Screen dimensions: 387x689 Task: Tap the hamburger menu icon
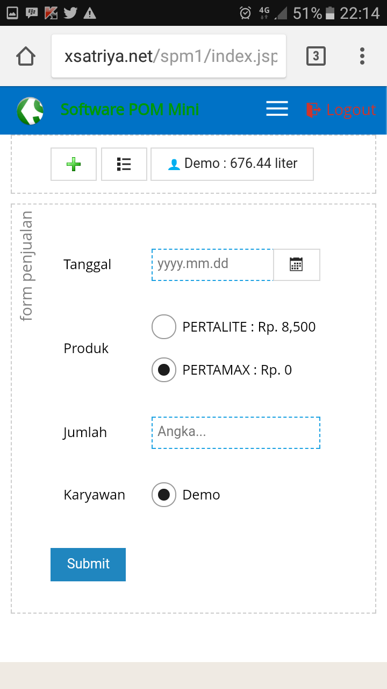point(277,109)
